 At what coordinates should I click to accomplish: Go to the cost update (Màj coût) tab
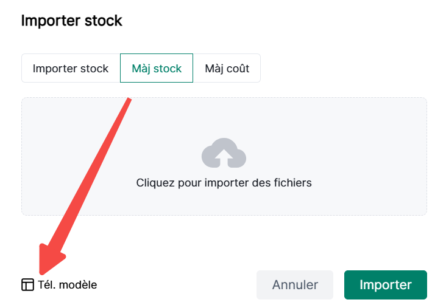point(227,68)
